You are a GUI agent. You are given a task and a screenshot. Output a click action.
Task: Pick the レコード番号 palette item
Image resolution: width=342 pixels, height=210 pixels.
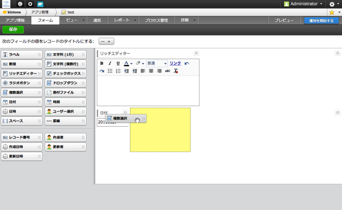point(22,138)
